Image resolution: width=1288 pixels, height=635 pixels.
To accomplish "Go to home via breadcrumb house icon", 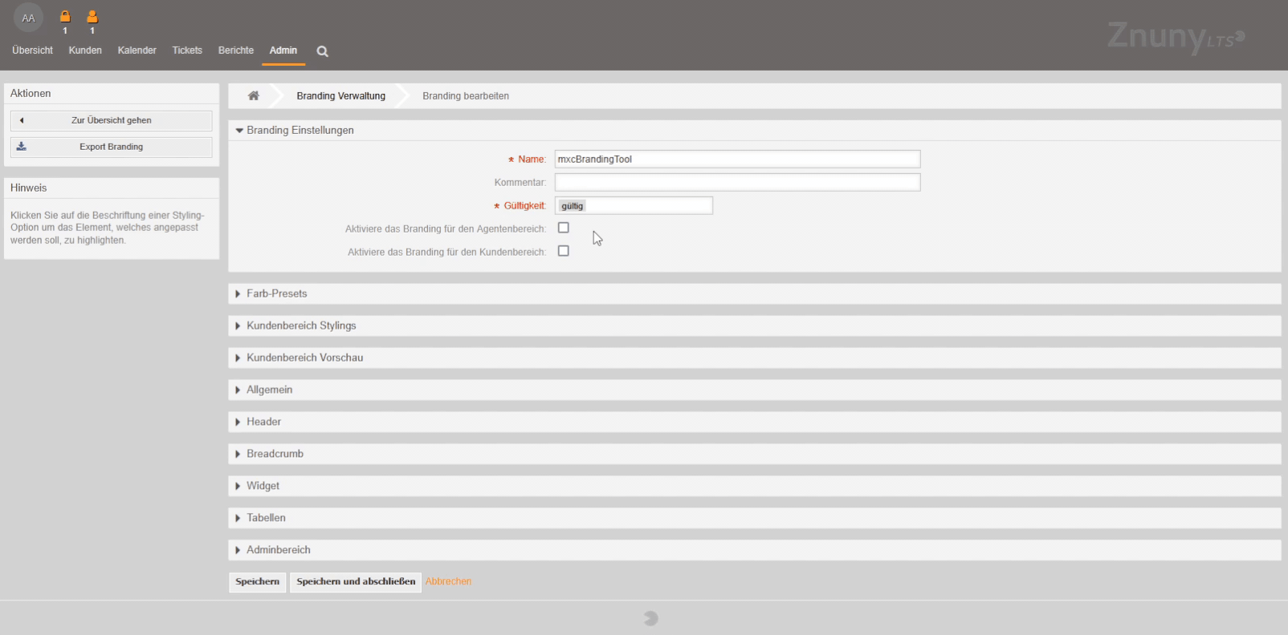I will tap(254, 95).
